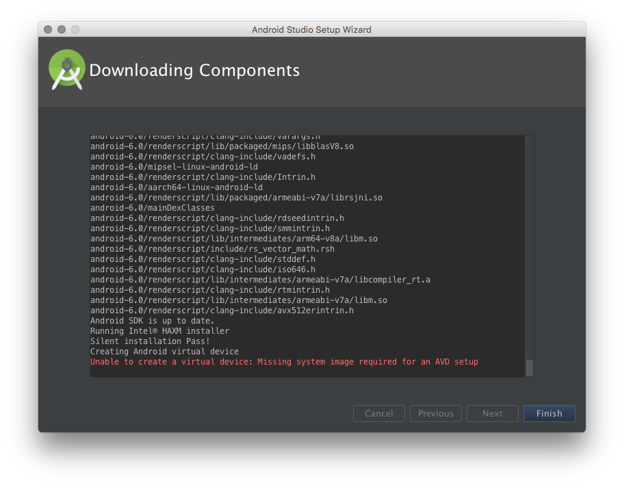Click the avx512erintrin.h log line
Image resolution: width=624 pixels, height=487 pixels.
click(x=222, y=311)
